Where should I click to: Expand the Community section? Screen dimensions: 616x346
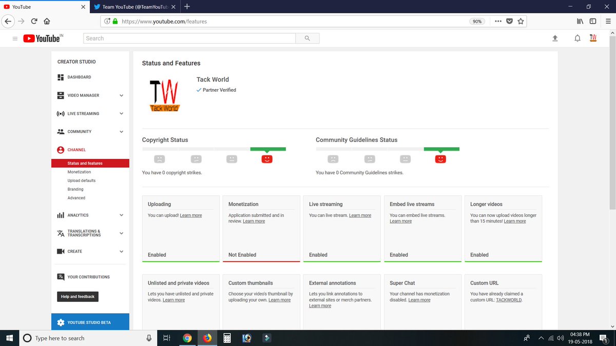click(121, 132)
